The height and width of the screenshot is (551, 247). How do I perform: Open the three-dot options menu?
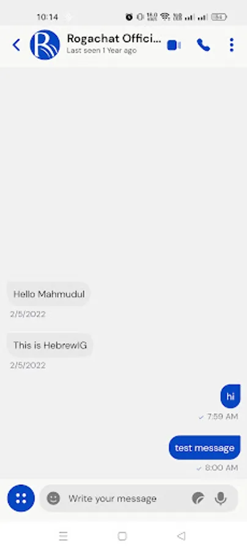(232, 45)
